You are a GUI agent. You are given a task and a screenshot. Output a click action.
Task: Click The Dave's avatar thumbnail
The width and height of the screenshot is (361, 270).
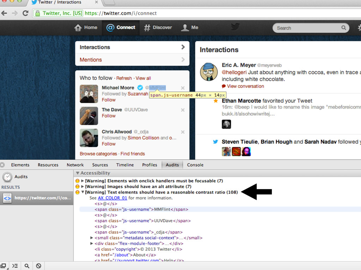point(89,116)
